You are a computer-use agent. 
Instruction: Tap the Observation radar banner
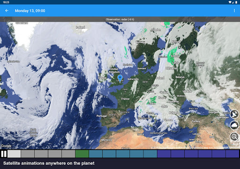[x=120, y=19]
